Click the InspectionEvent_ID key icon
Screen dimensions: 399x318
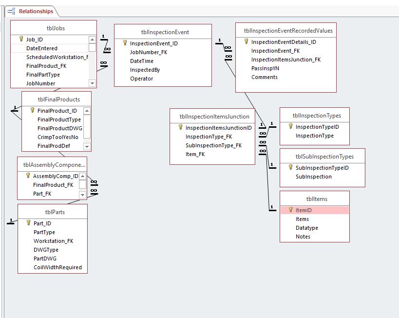[125, 43]
